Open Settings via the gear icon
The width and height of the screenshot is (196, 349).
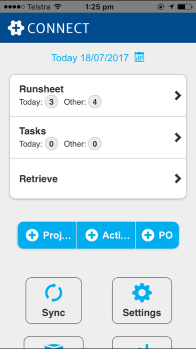[142, 292]
